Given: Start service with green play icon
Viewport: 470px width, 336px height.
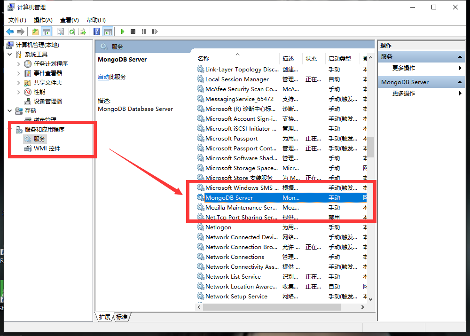Looking at the screenshot, I should point(122,31).
